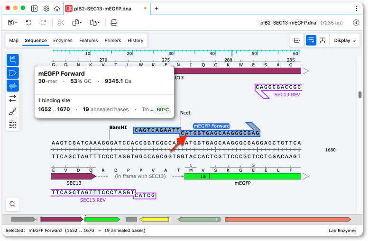This screenshot has height=241, width=368.
Task: Toggle the wrapped lines view button
Action: point(311,40)
